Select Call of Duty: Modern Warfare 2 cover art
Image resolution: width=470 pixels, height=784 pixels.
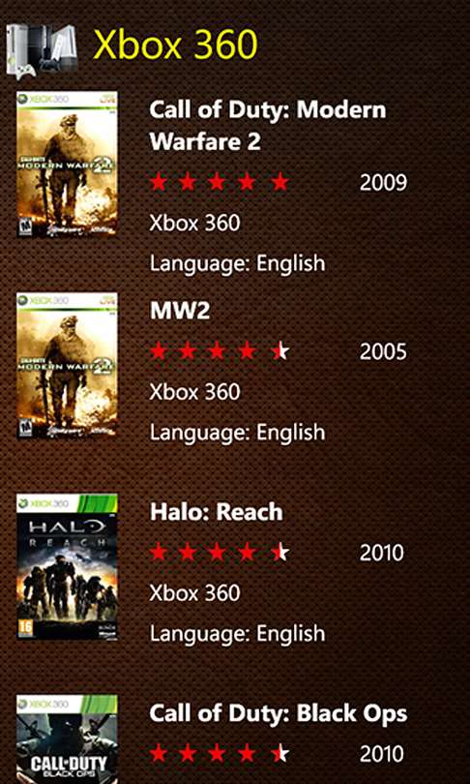[x=67, y=164]
